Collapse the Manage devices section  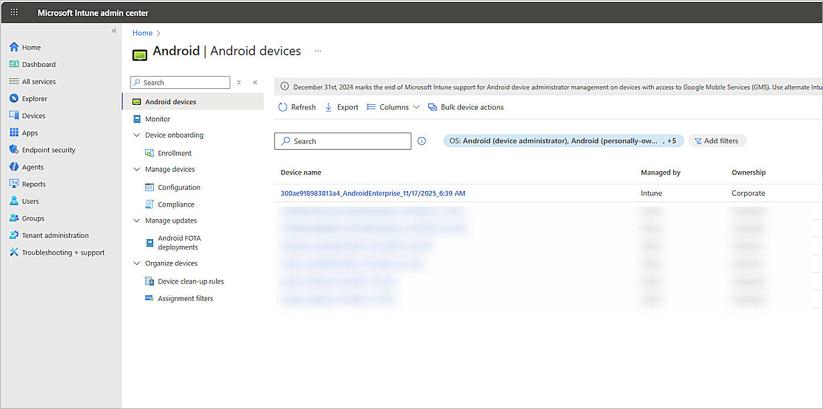[x=137, y=169]
